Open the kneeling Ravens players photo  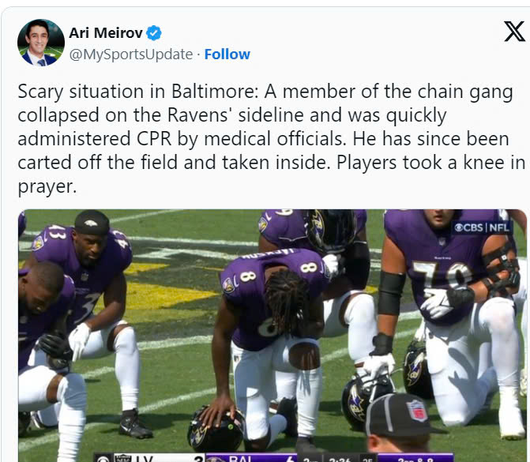pos(273,336)
